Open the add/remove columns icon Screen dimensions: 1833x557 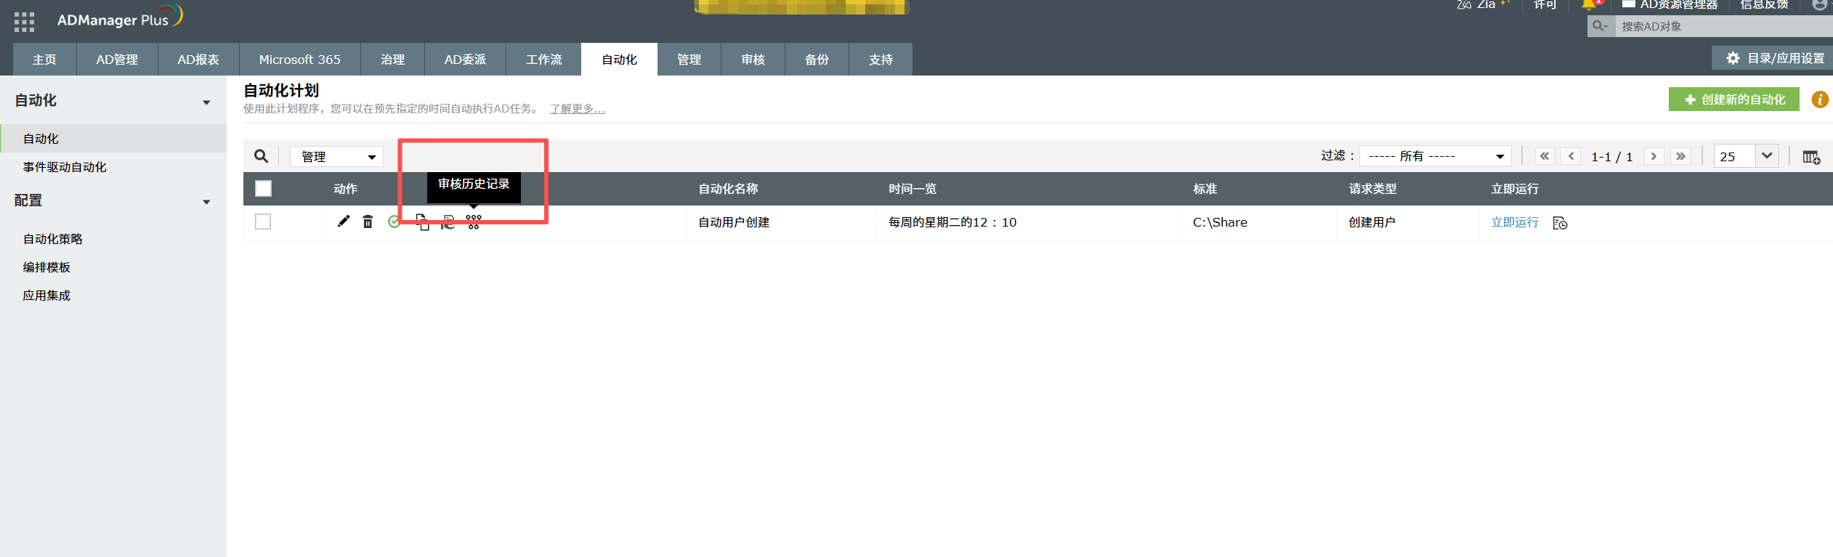coord(1811,157)
